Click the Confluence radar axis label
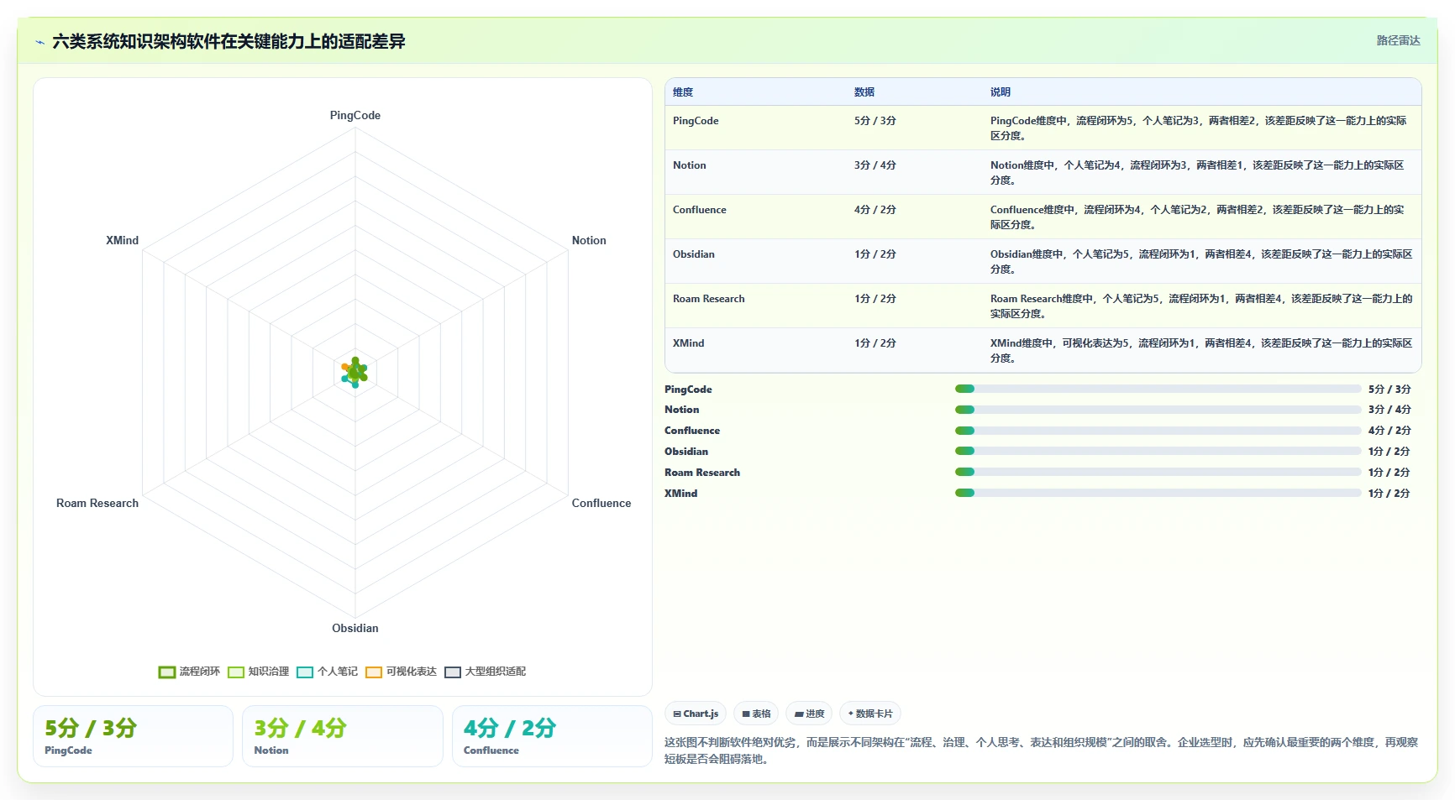 pos(601,503)
